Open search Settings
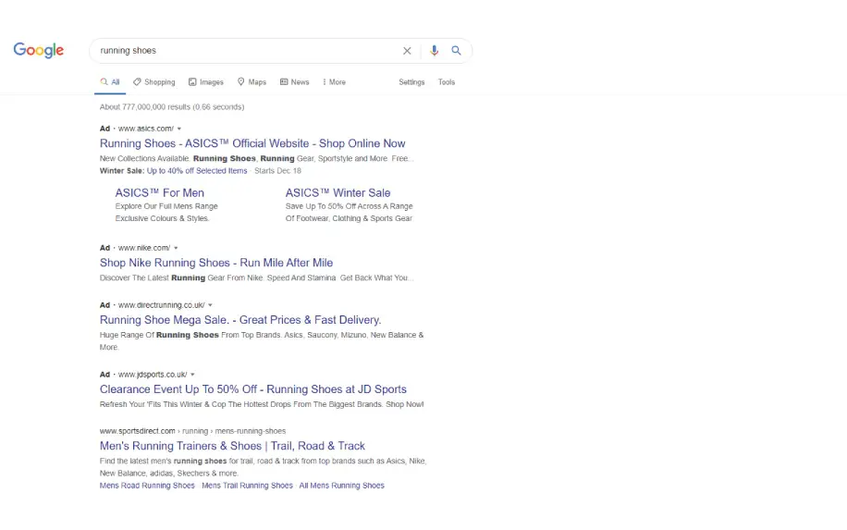 tap(411, 82)
